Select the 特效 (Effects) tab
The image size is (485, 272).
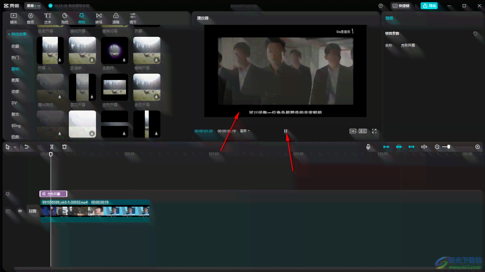(82, 18)
